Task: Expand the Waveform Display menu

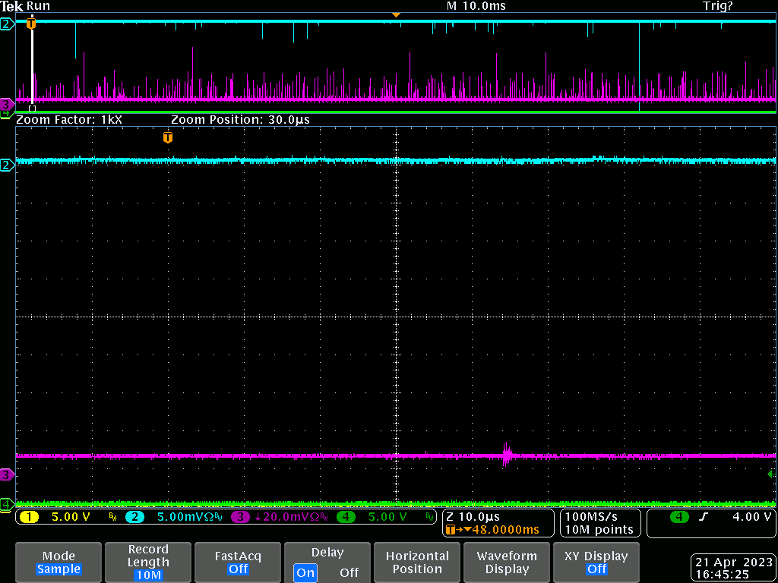Action: (507, 563)
